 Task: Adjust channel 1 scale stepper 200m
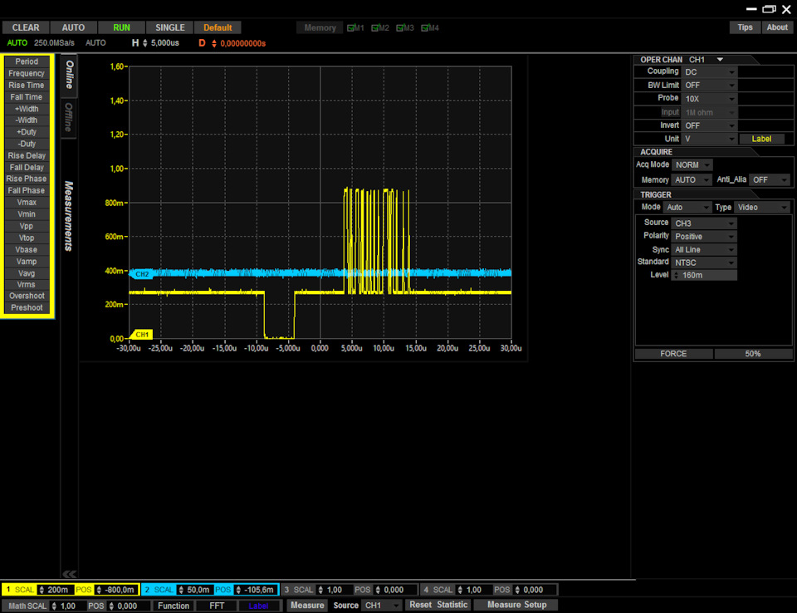coord(42,590)
